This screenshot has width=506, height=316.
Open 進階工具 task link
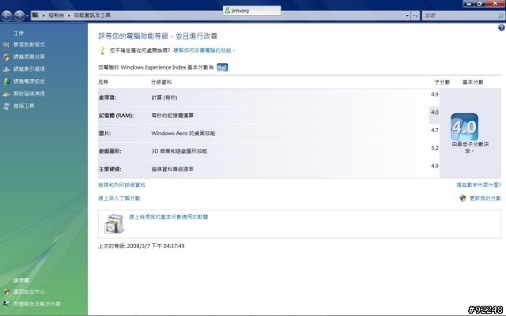pos(24,106)
